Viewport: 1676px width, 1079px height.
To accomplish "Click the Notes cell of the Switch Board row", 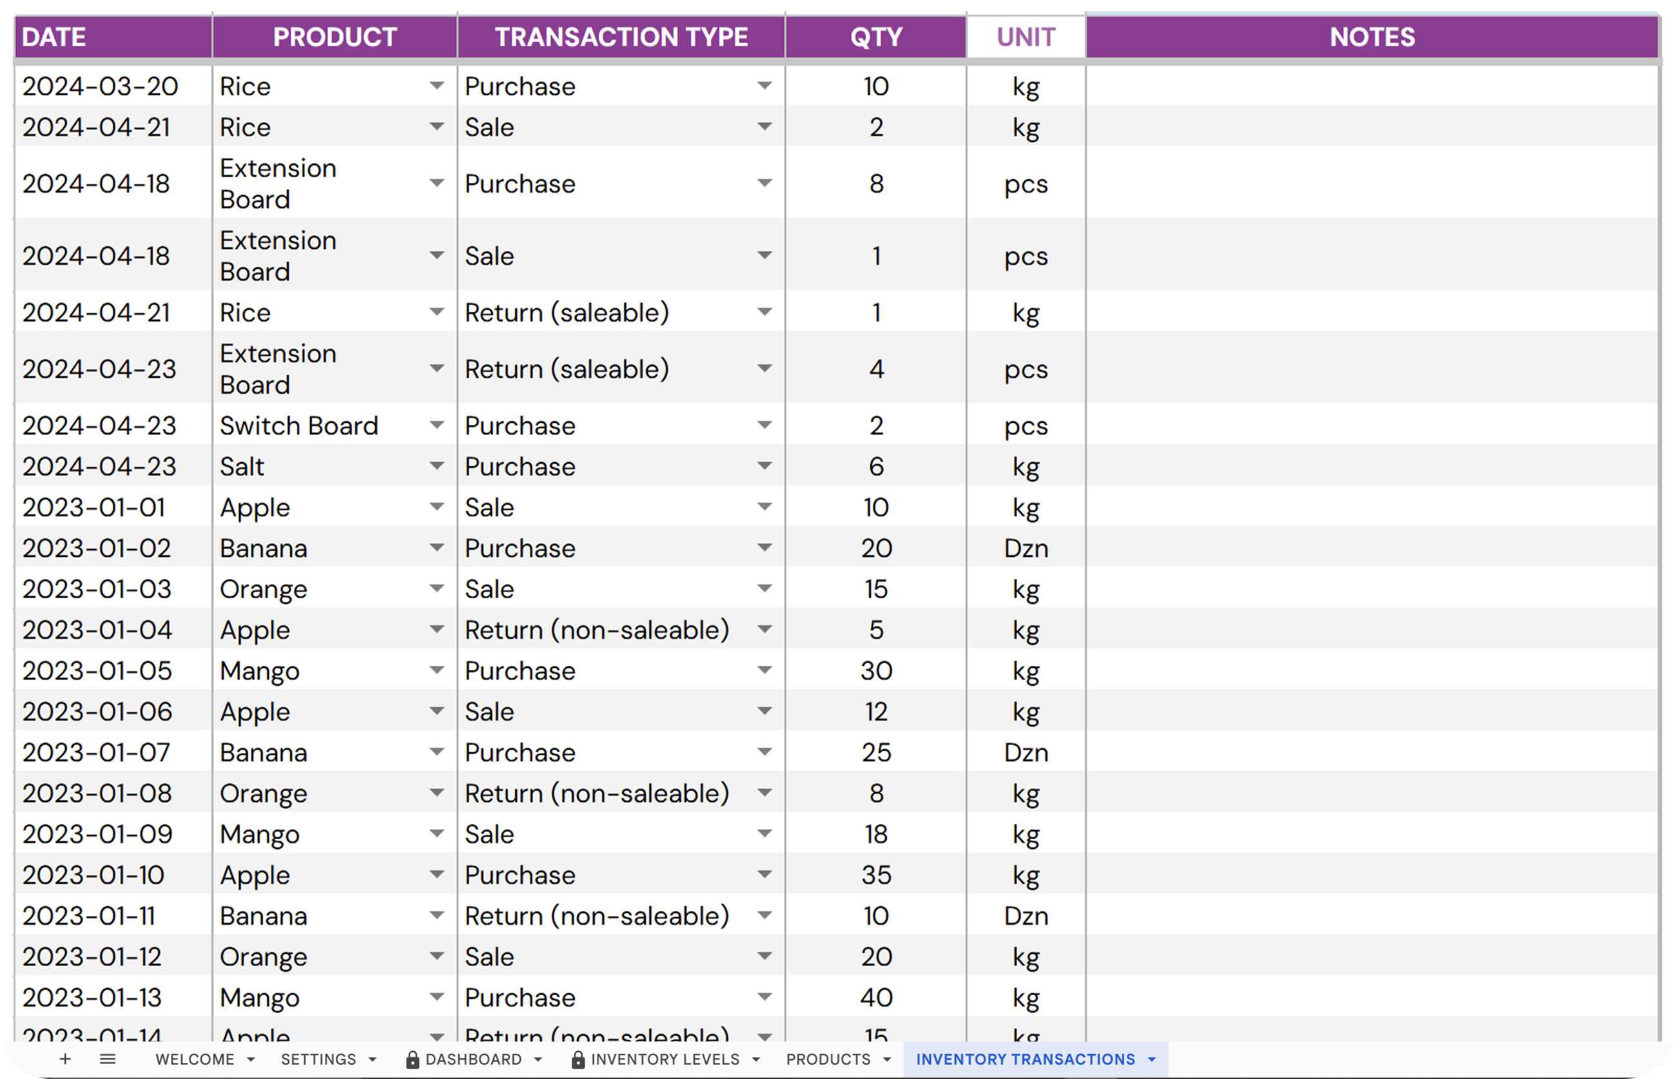I will [x=1372, y=425].
